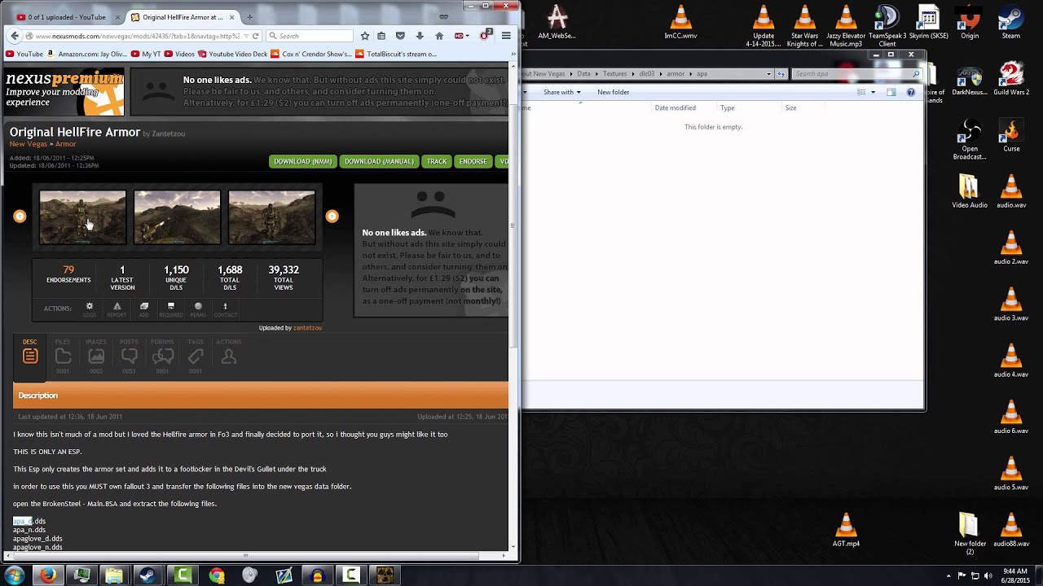The height and width of the screenshot is (586, 1043).
Task: Open the Logs action icon
Action: tap(90, 309)
